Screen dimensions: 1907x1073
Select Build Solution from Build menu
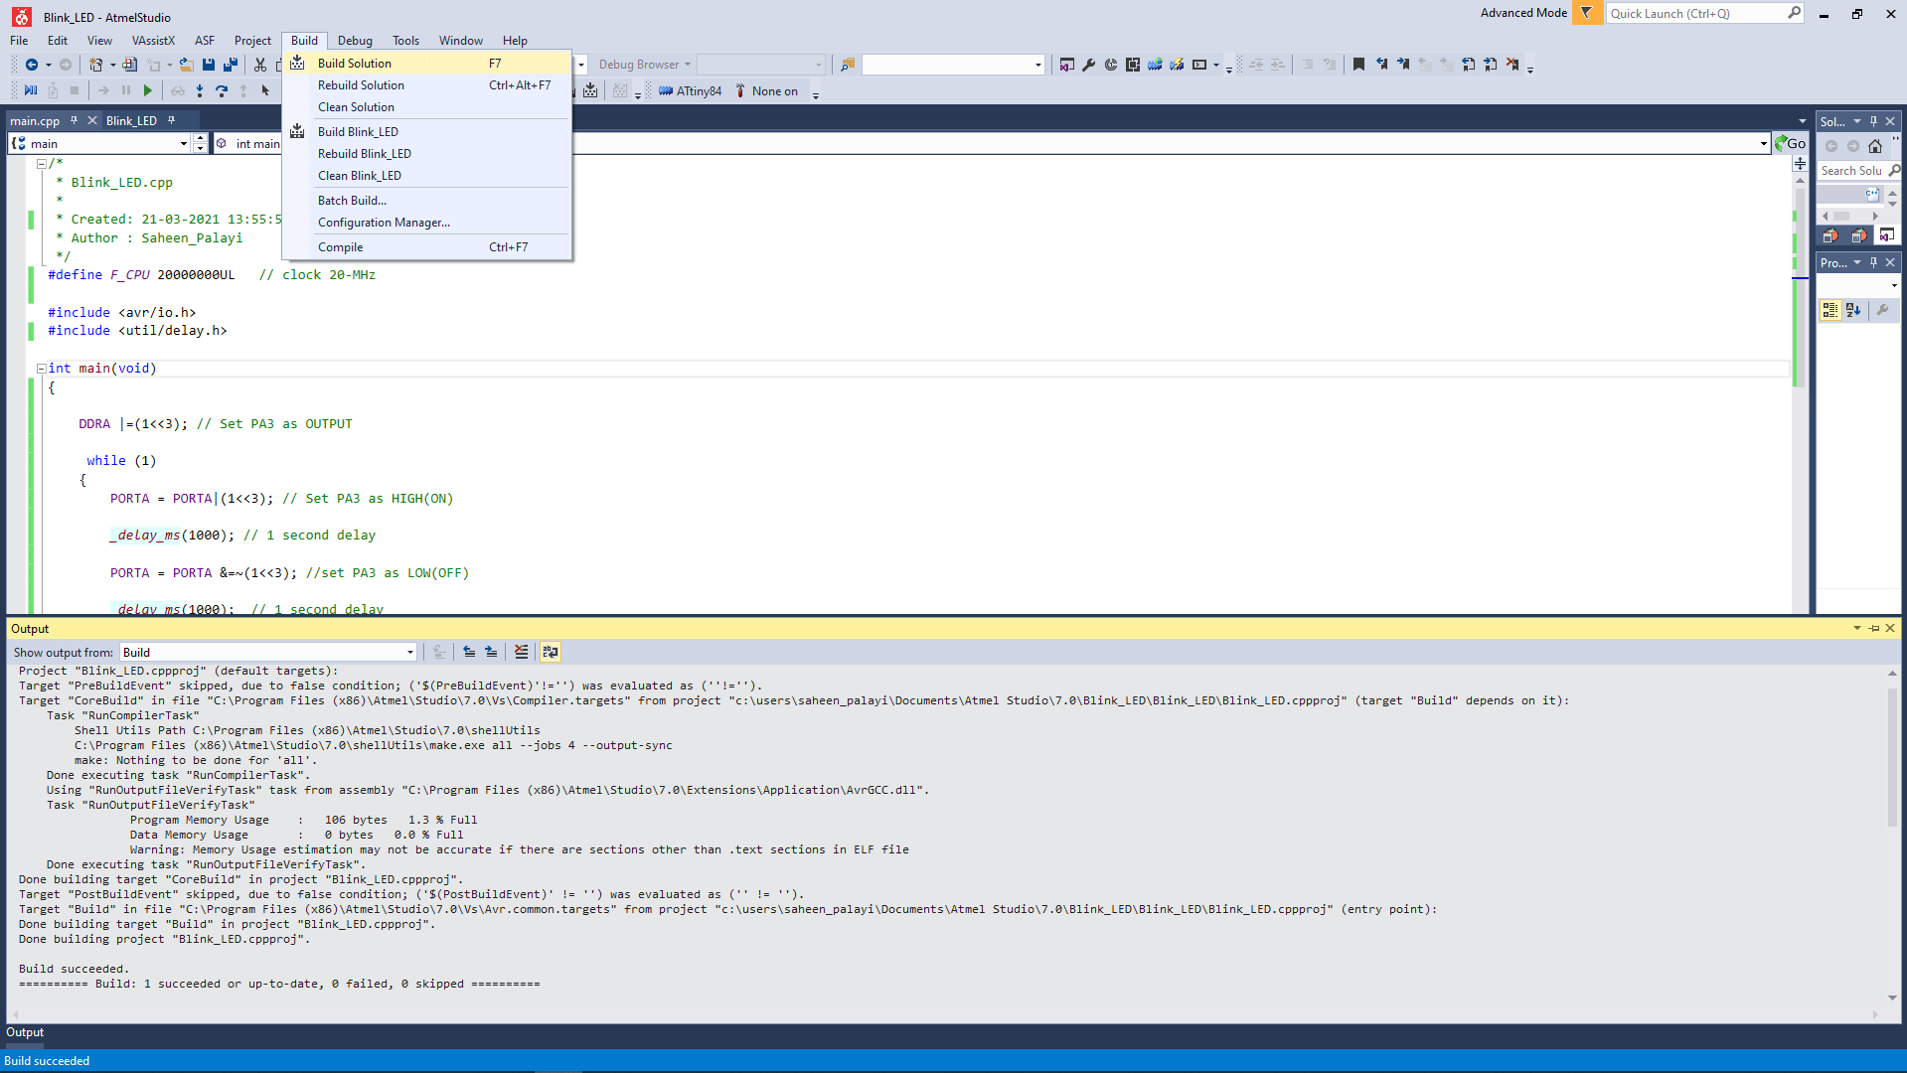click(427, 64)
